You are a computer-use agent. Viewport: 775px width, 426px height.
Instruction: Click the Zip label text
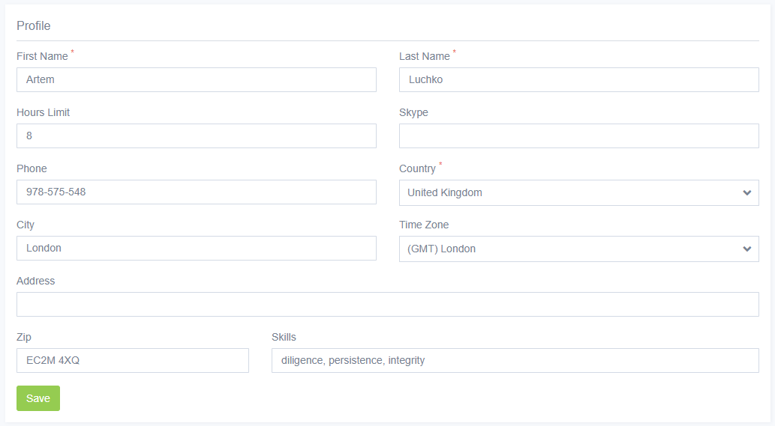pyautogui.click(x=24, y=338)
